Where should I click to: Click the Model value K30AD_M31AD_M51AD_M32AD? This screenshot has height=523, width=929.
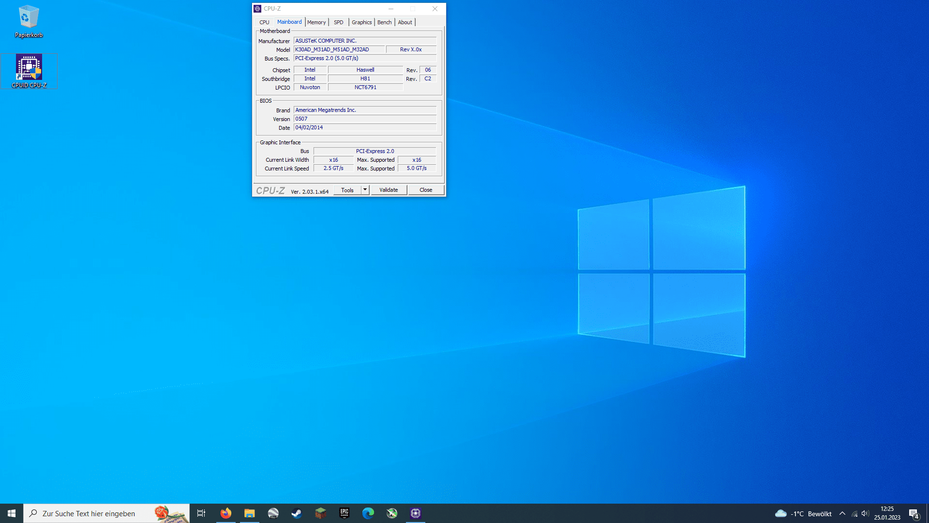tap(339, 49)
